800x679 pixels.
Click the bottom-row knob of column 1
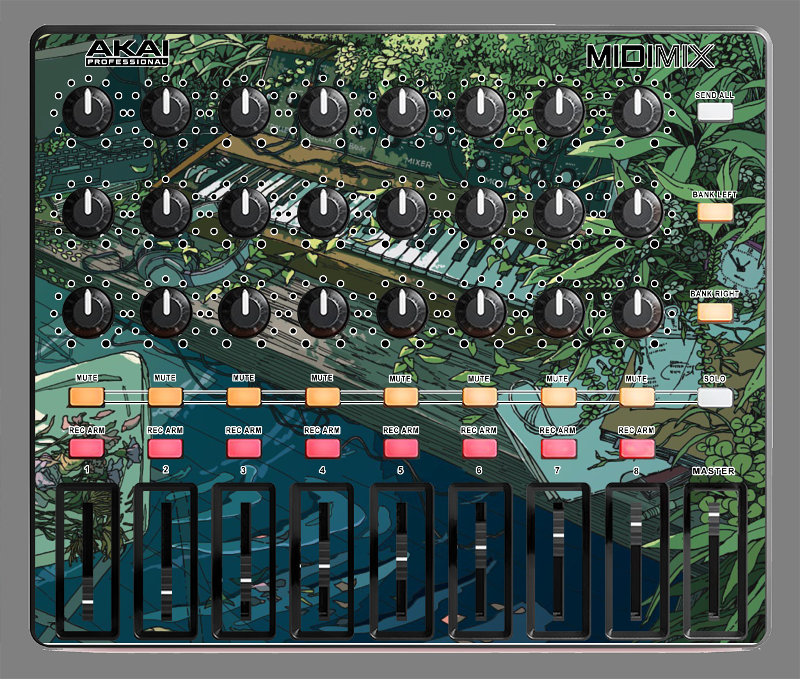pos(88,312)
